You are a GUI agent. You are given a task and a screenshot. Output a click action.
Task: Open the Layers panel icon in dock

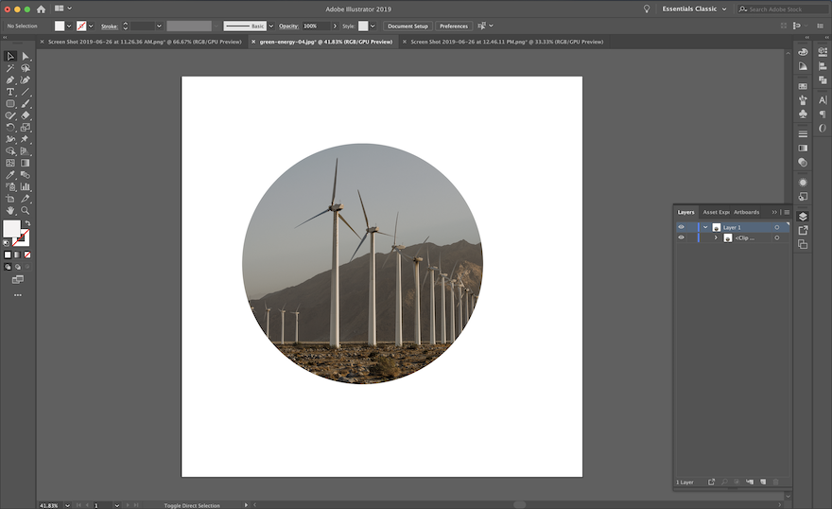(803, 217)
